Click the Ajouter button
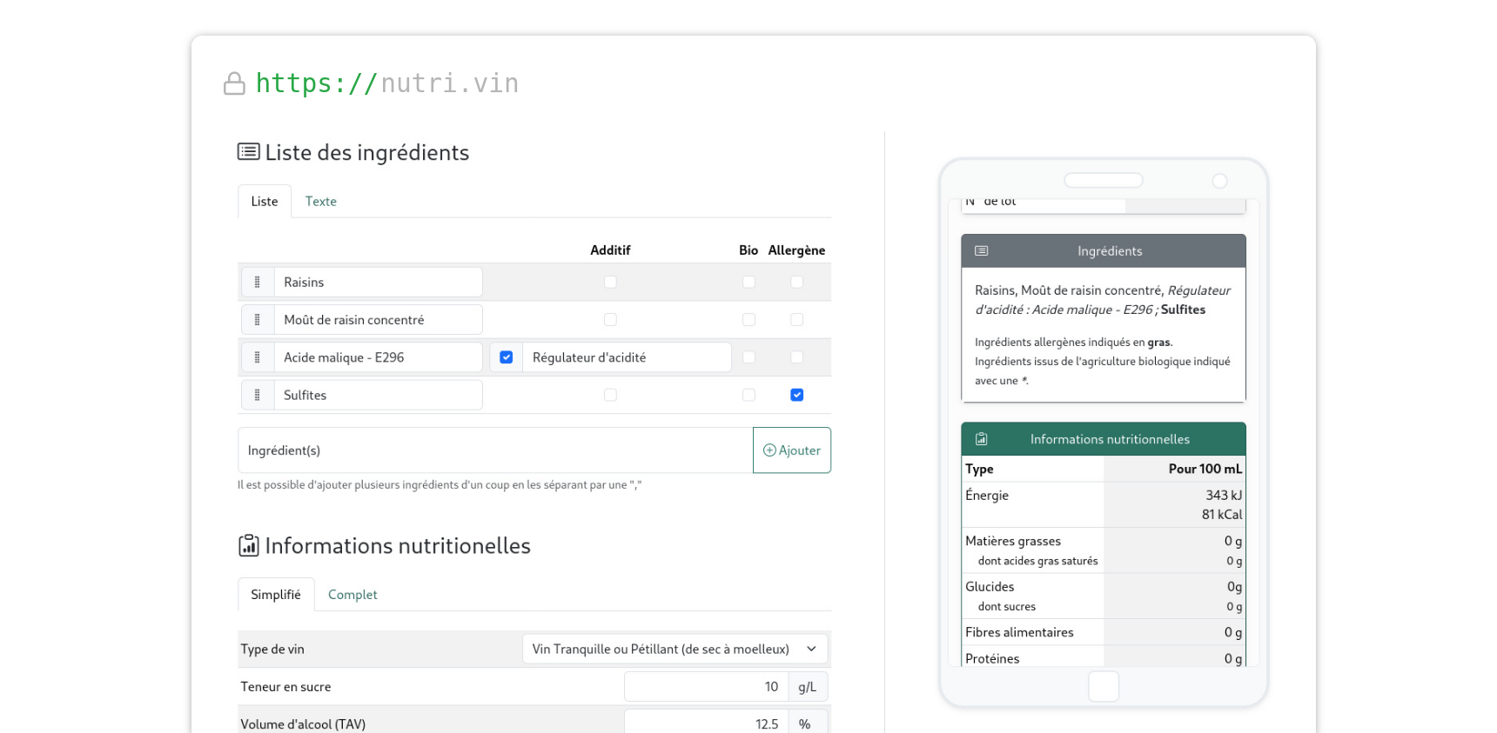Screen dimensions: 1497x733 (x=792, y=450)
